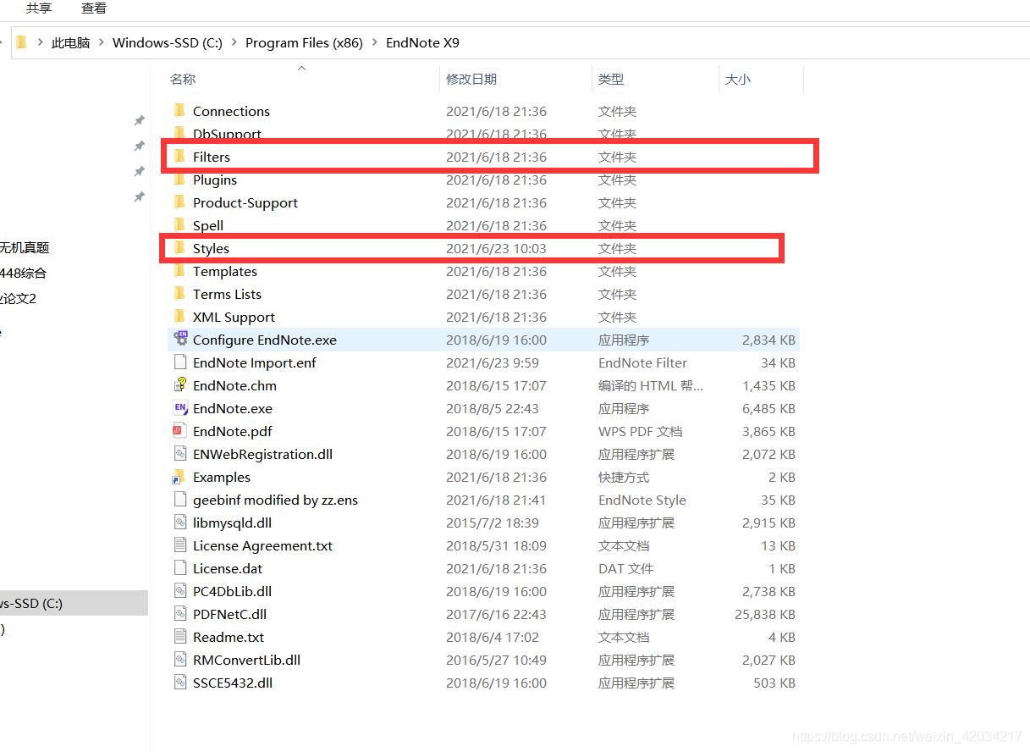Sort by 大小 column header
1030x752 pixels.
(x=737, y=79)
